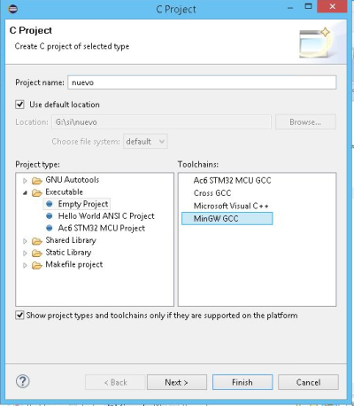This screenshot has height=406, width=354.
Task: Toggle Show project types only if supported checkbox
Action: point(19,316)
